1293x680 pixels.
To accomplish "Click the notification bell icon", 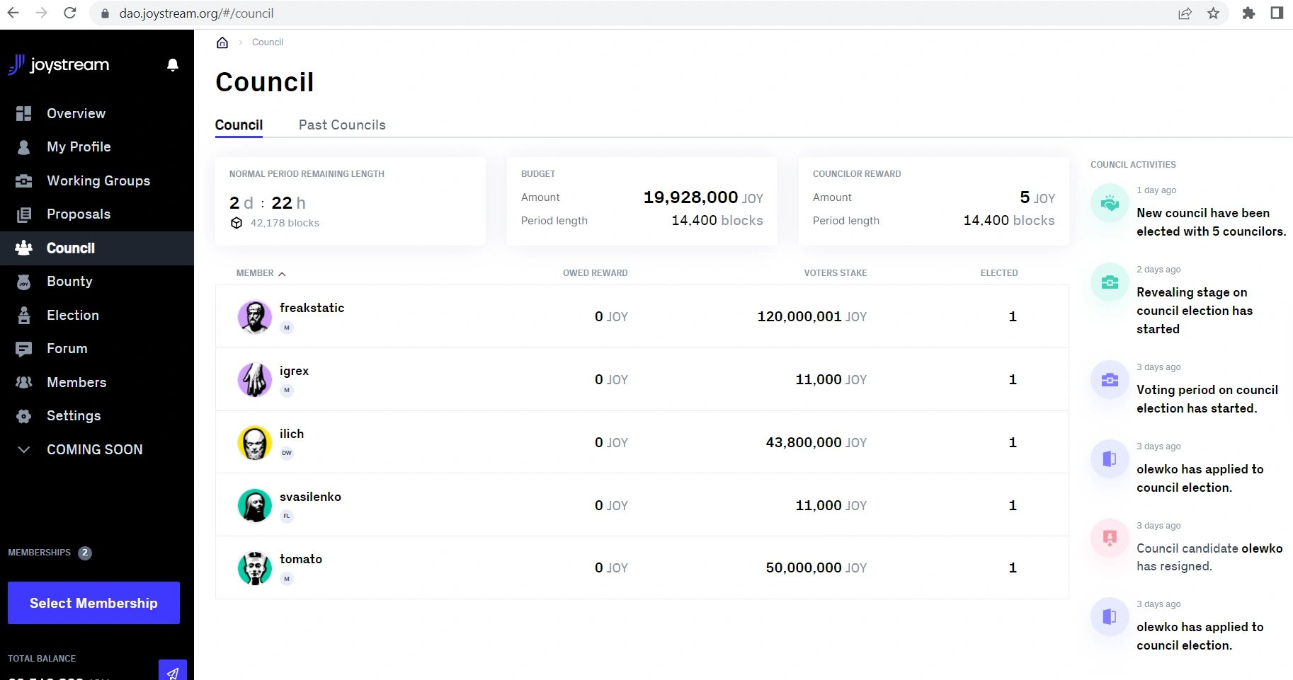I will pos(172,65).
